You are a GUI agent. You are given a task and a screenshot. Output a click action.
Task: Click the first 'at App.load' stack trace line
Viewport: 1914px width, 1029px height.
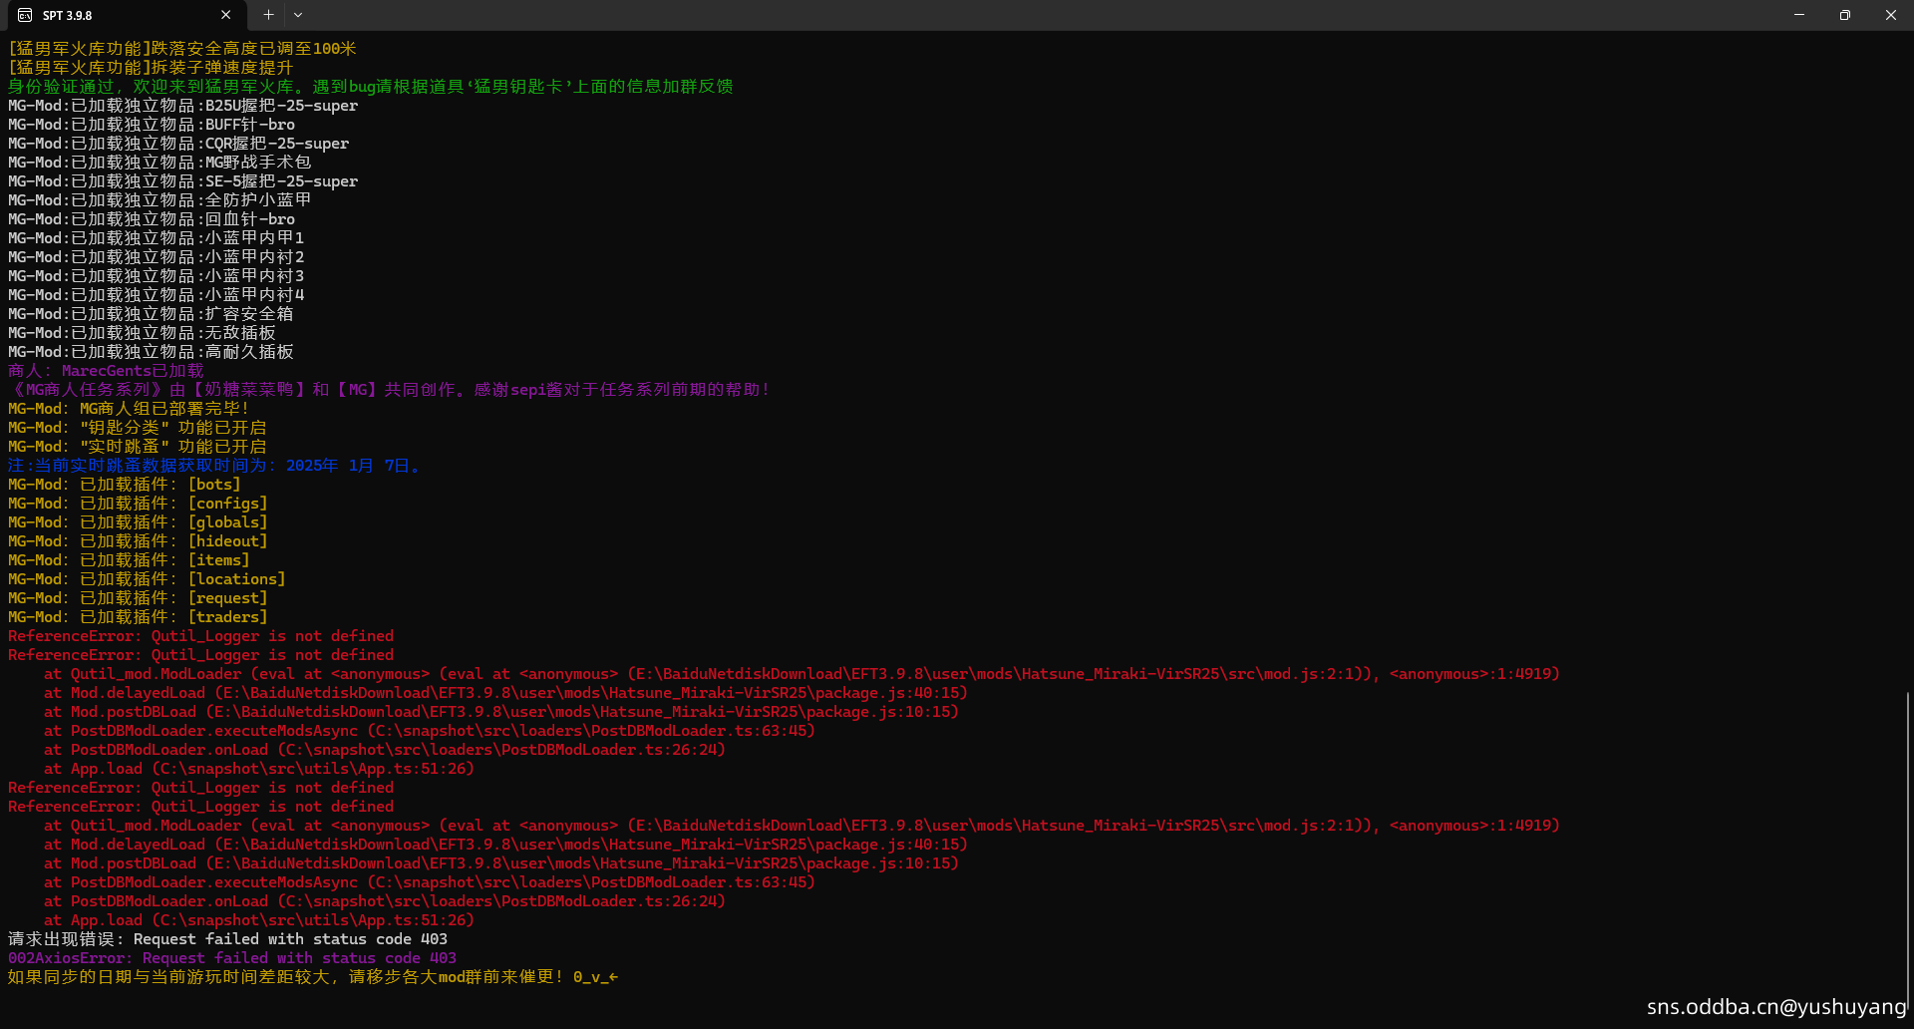259,769
